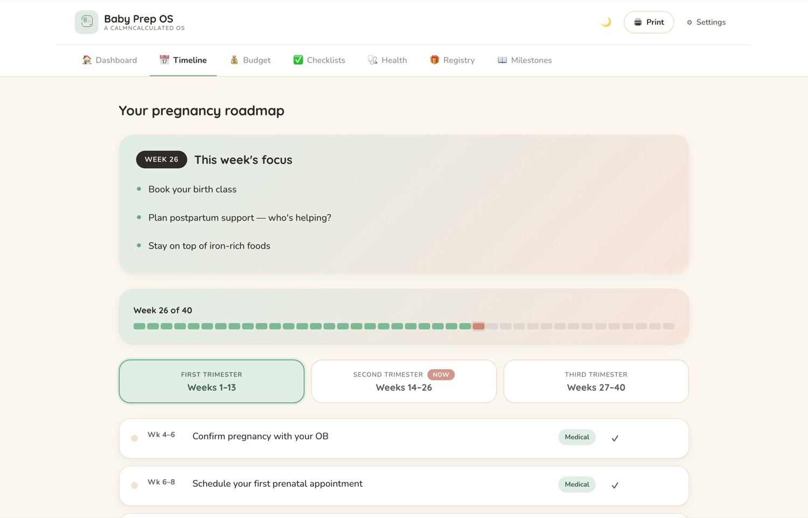808x518 pixels.
Task: Click the Medical tag on Confirm pregnancy row
Action: point(577,437)
